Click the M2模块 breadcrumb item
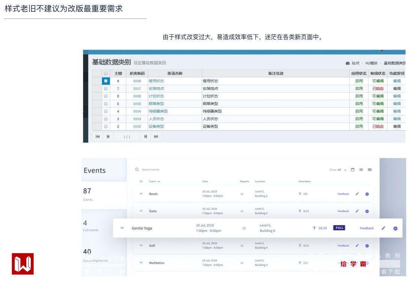The image size is (412, 283). pyautogui.click(x=371, y=63)
